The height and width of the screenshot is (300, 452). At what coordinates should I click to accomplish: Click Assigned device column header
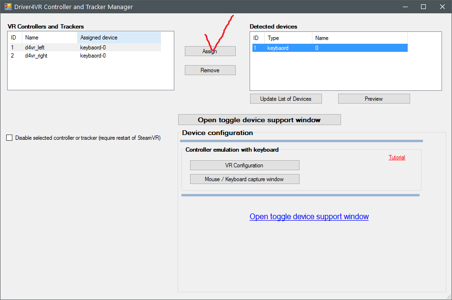click(119, 38)
